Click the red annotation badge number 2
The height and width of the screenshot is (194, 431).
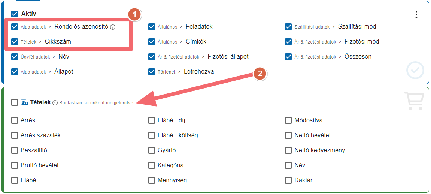tap(260, 73)
